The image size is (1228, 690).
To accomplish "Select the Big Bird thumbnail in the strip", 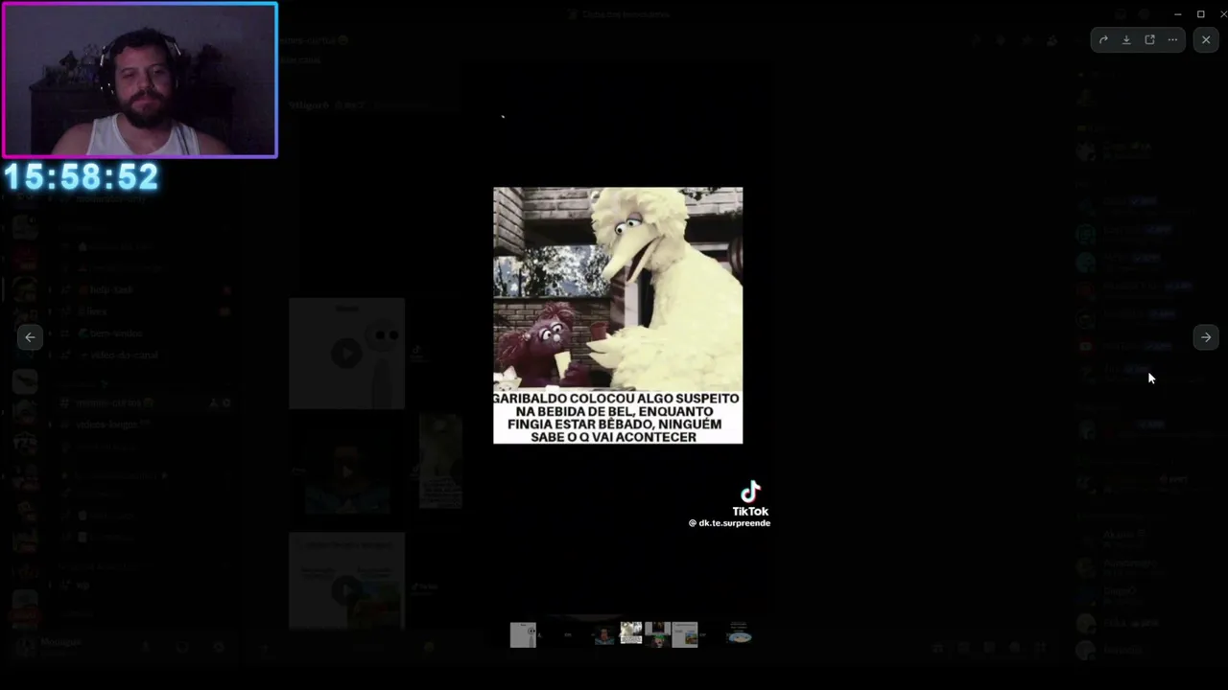I will click(630, 632).
